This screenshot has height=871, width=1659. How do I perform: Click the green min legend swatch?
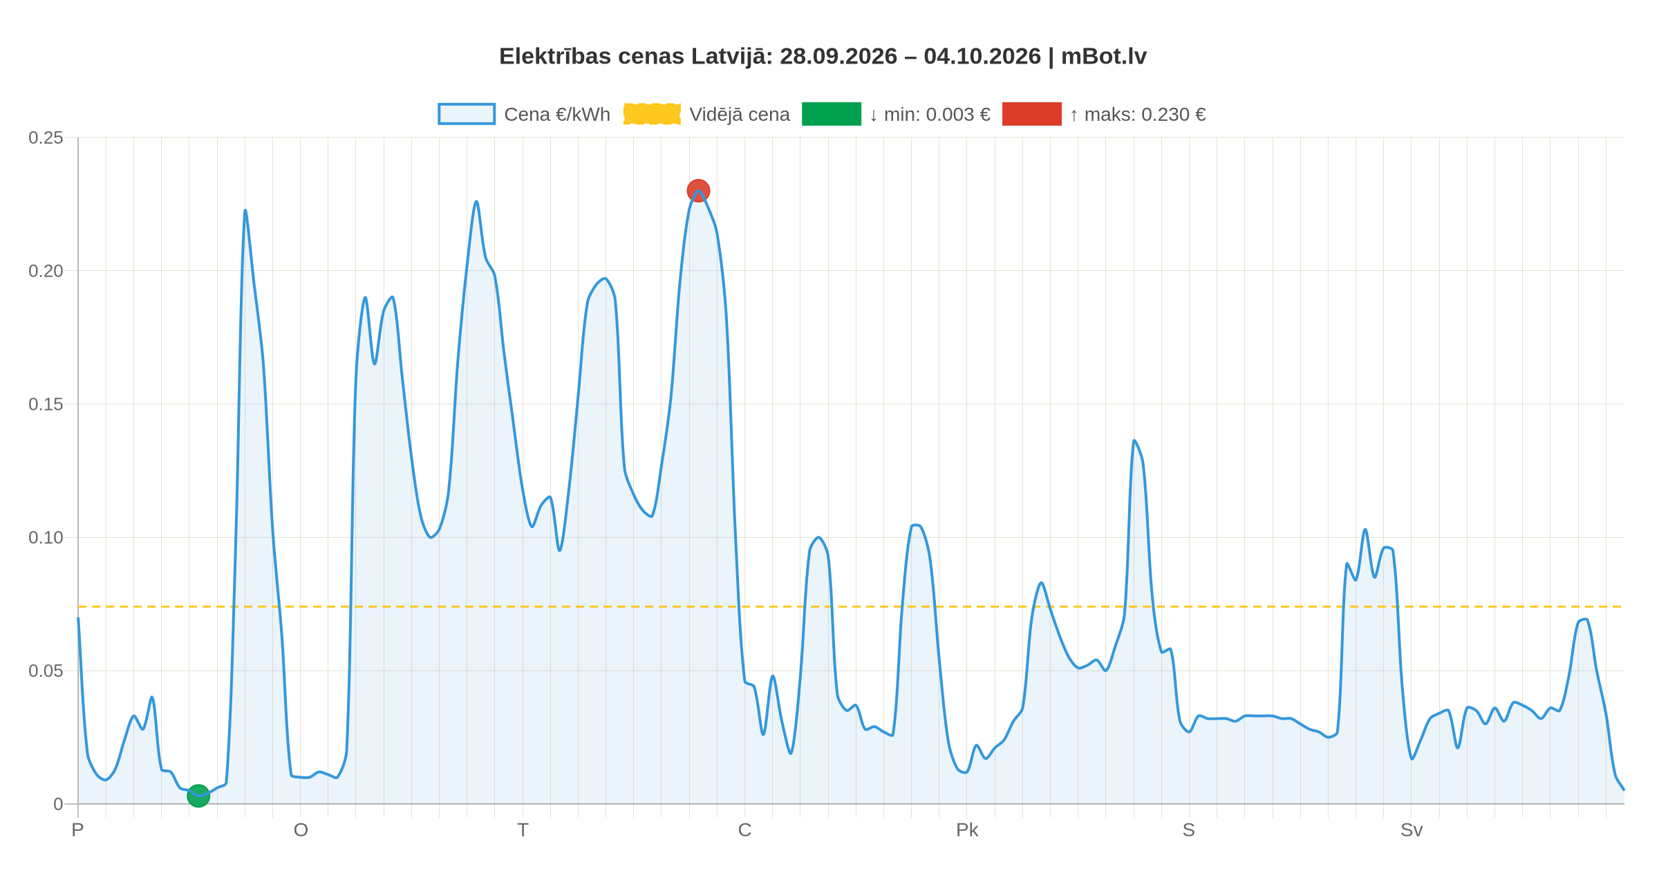(832, 114)
